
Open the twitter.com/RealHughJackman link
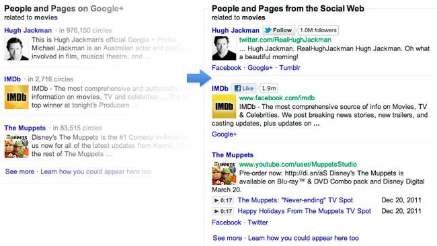[x=285, y=40]
